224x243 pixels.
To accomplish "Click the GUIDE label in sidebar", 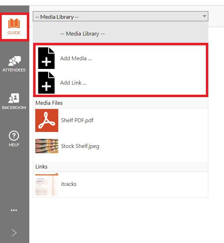I will 14,33.
